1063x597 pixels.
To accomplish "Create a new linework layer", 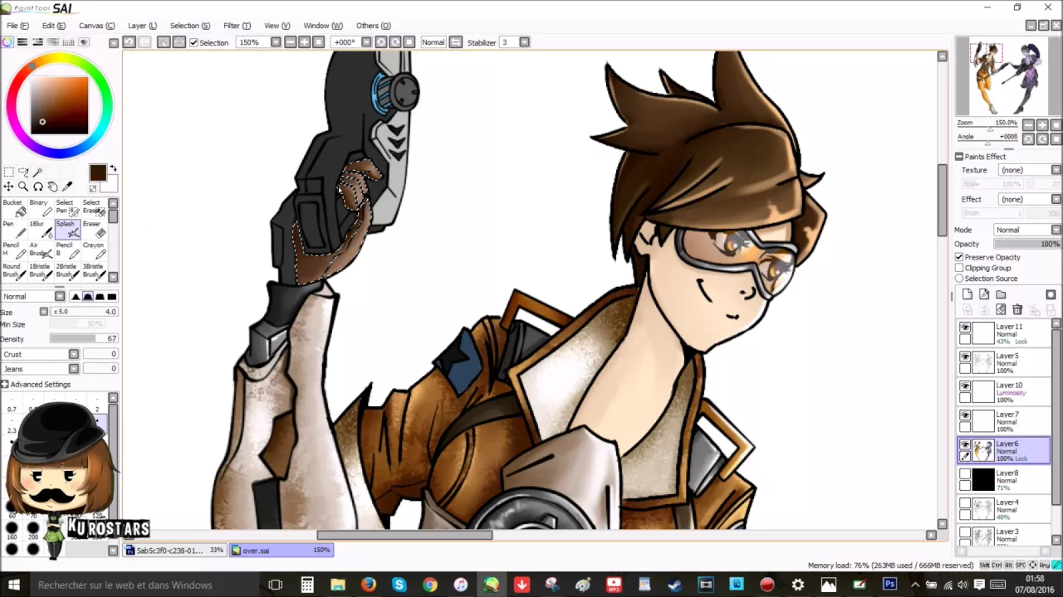I will click(x=984, y=294).
